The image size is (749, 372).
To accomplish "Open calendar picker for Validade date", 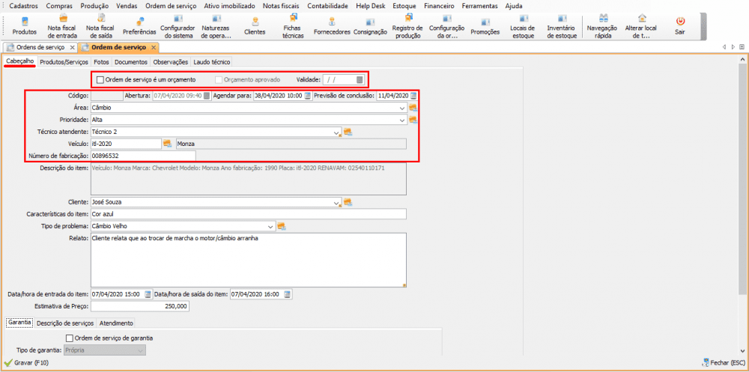I will 360,79.
